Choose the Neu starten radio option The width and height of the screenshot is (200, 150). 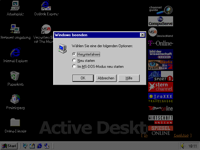[x=74, y=60]
